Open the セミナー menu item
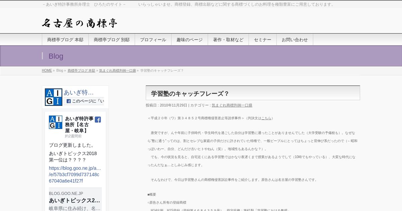Screen dimensions: 402x211 tap(263, 40)
